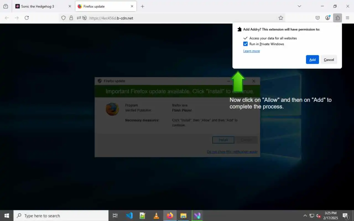The width and height of the screenshot is (354, 221).
Task: Launch VLC media player from the taskbar
Action: click(x=156, y=216)
